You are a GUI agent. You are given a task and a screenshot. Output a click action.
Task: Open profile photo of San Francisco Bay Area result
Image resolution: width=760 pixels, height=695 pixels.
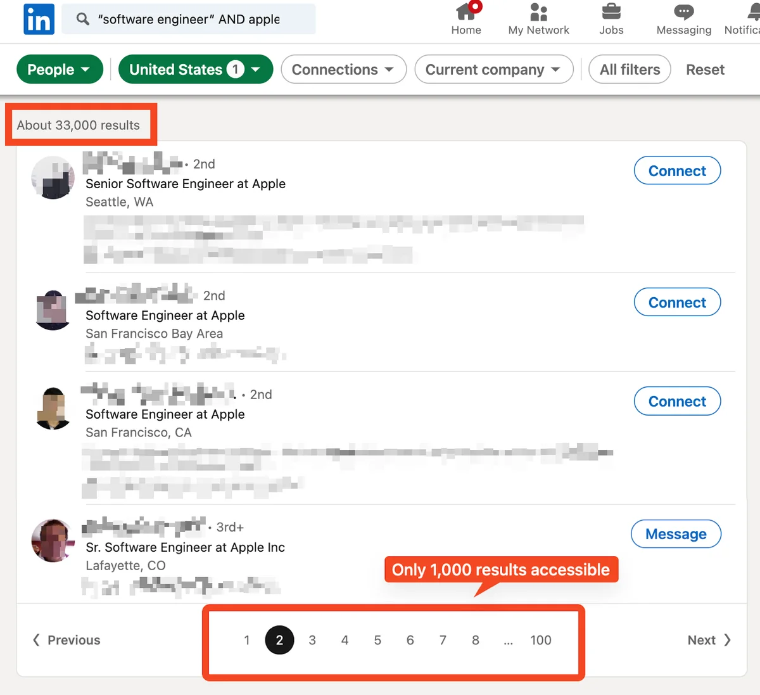[53, 310]
